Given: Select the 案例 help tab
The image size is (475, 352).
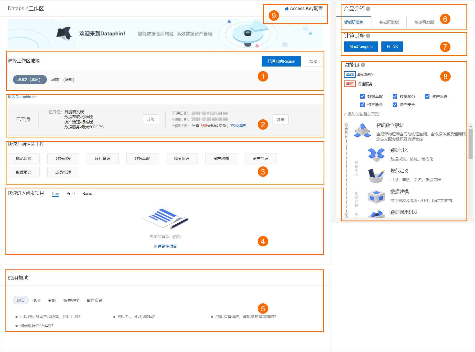Looking at the screenshot, I should (x=52, y=300).
